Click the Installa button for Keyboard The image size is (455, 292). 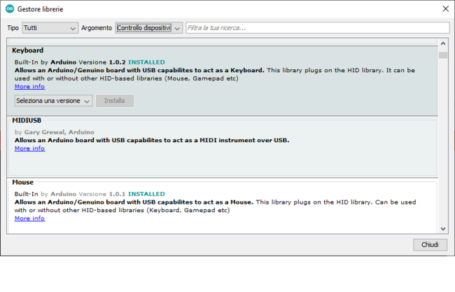[115, 101]
